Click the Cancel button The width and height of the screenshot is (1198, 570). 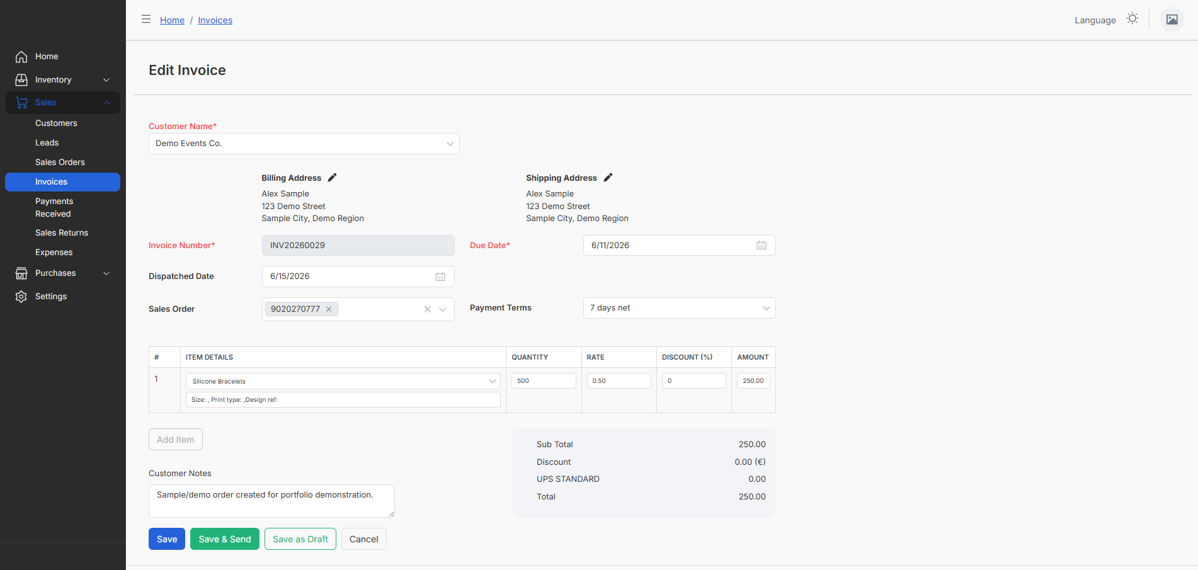click(364, 539)
